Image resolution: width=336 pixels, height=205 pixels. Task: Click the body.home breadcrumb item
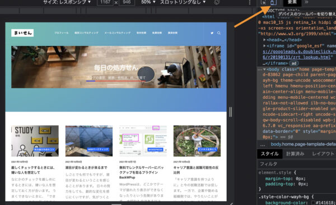pyautogui.click(x=303, y=144)
